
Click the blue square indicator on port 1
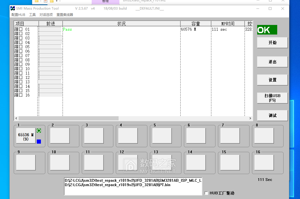click(x=39, y=141)
